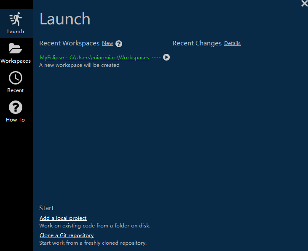Click the How To question mark icon
The width and height of the screenshot is (308, 251).
(x=16, y=108)
